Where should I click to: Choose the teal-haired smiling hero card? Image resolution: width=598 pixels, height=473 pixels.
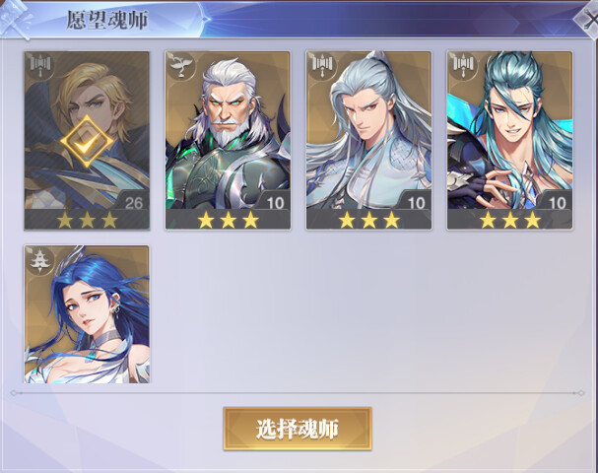[x=509, y=141]
